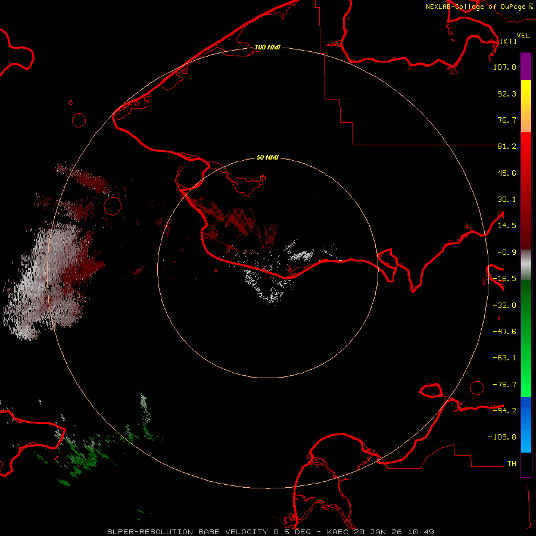Click the Super-Resolution Base Velocity caption
536x536 pixels.
[x=270, y=532]
